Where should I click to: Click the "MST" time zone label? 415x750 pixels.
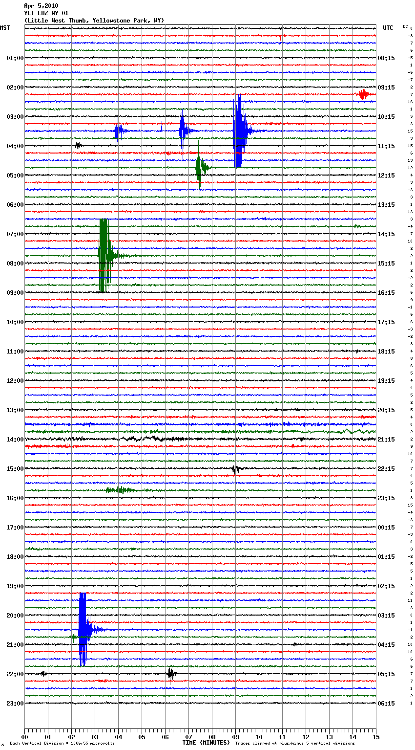[x=5, y=28]
